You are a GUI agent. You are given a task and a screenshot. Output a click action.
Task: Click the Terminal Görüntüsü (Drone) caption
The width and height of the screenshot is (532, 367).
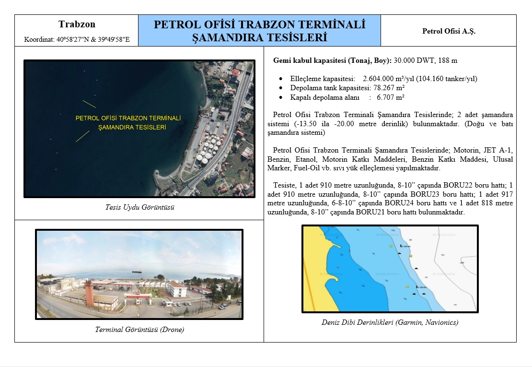click(x=139, y=329)
